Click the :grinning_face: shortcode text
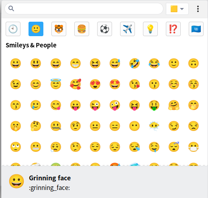 49,188
